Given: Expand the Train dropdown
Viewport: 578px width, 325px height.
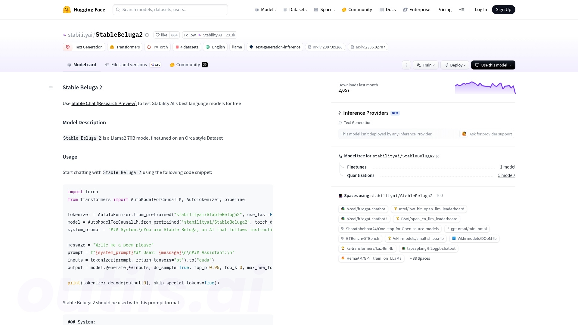Looking at the screenshot, I should coord(426,65).
